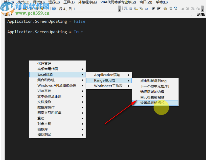The width and height of the screenshot is (206, 160).
Task: Open the Worksheet工作表 submenu
Action: pos(109,86)
